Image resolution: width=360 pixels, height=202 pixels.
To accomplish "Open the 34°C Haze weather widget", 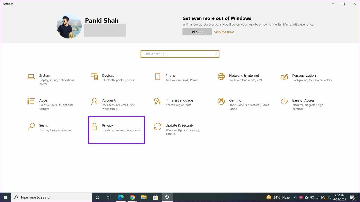I will click(x=278, y=197).
